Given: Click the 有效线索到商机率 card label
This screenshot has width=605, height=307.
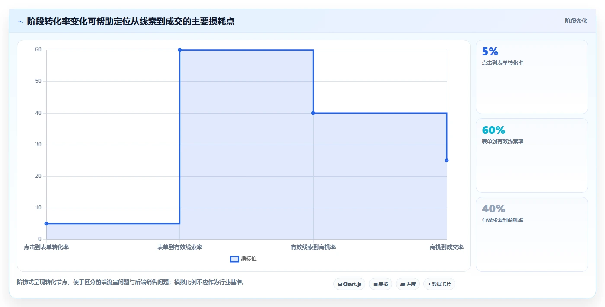Looking at the screenshot, I should [503, 220].
